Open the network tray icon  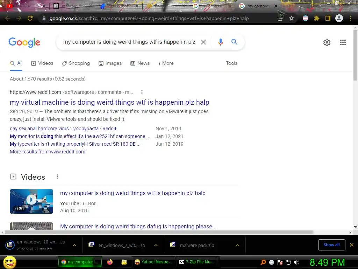[x=288, y=262]
